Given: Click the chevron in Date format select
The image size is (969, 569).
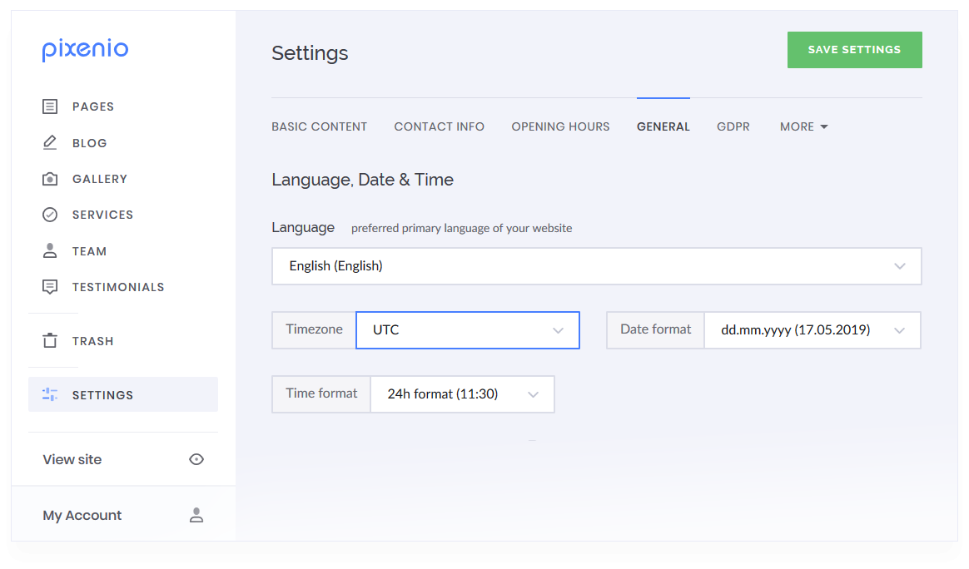Looking at the screenshot, I should (x=899, y=330).
